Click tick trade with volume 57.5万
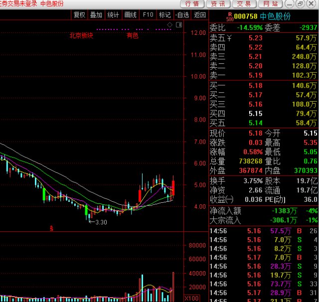 click(x=280, y=231)
